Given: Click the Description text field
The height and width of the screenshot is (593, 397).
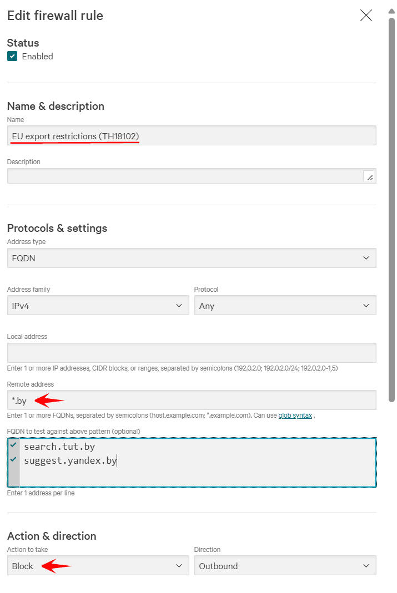Looking at the screenshot, I should [183, 176].
